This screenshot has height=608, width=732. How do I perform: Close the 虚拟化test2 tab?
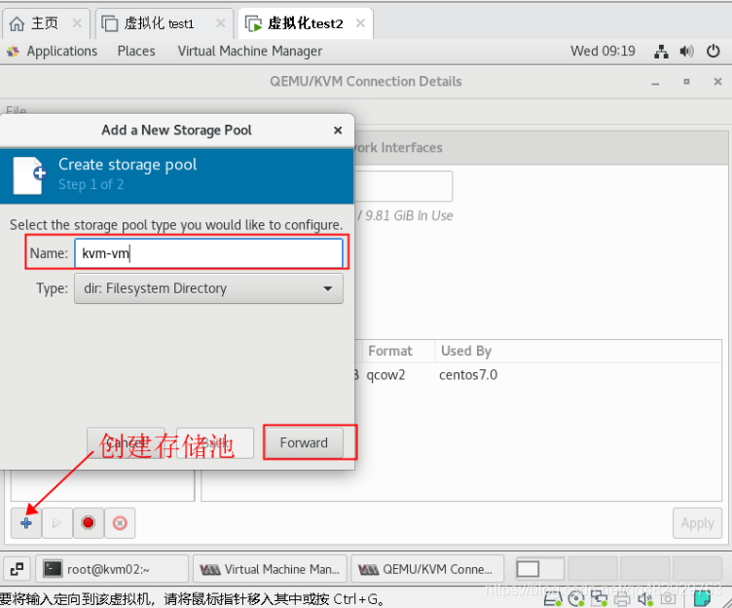pos(360,23)
